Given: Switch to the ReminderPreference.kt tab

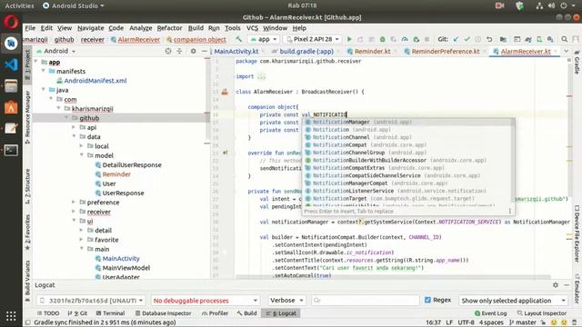Looking at the screenshot, I should tap(446, 52).
